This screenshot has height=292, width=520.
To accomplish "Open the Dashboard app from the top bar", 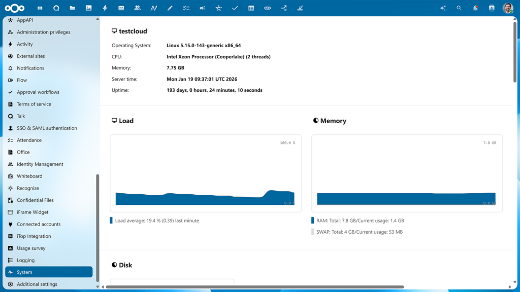I will tap(39, 8).
